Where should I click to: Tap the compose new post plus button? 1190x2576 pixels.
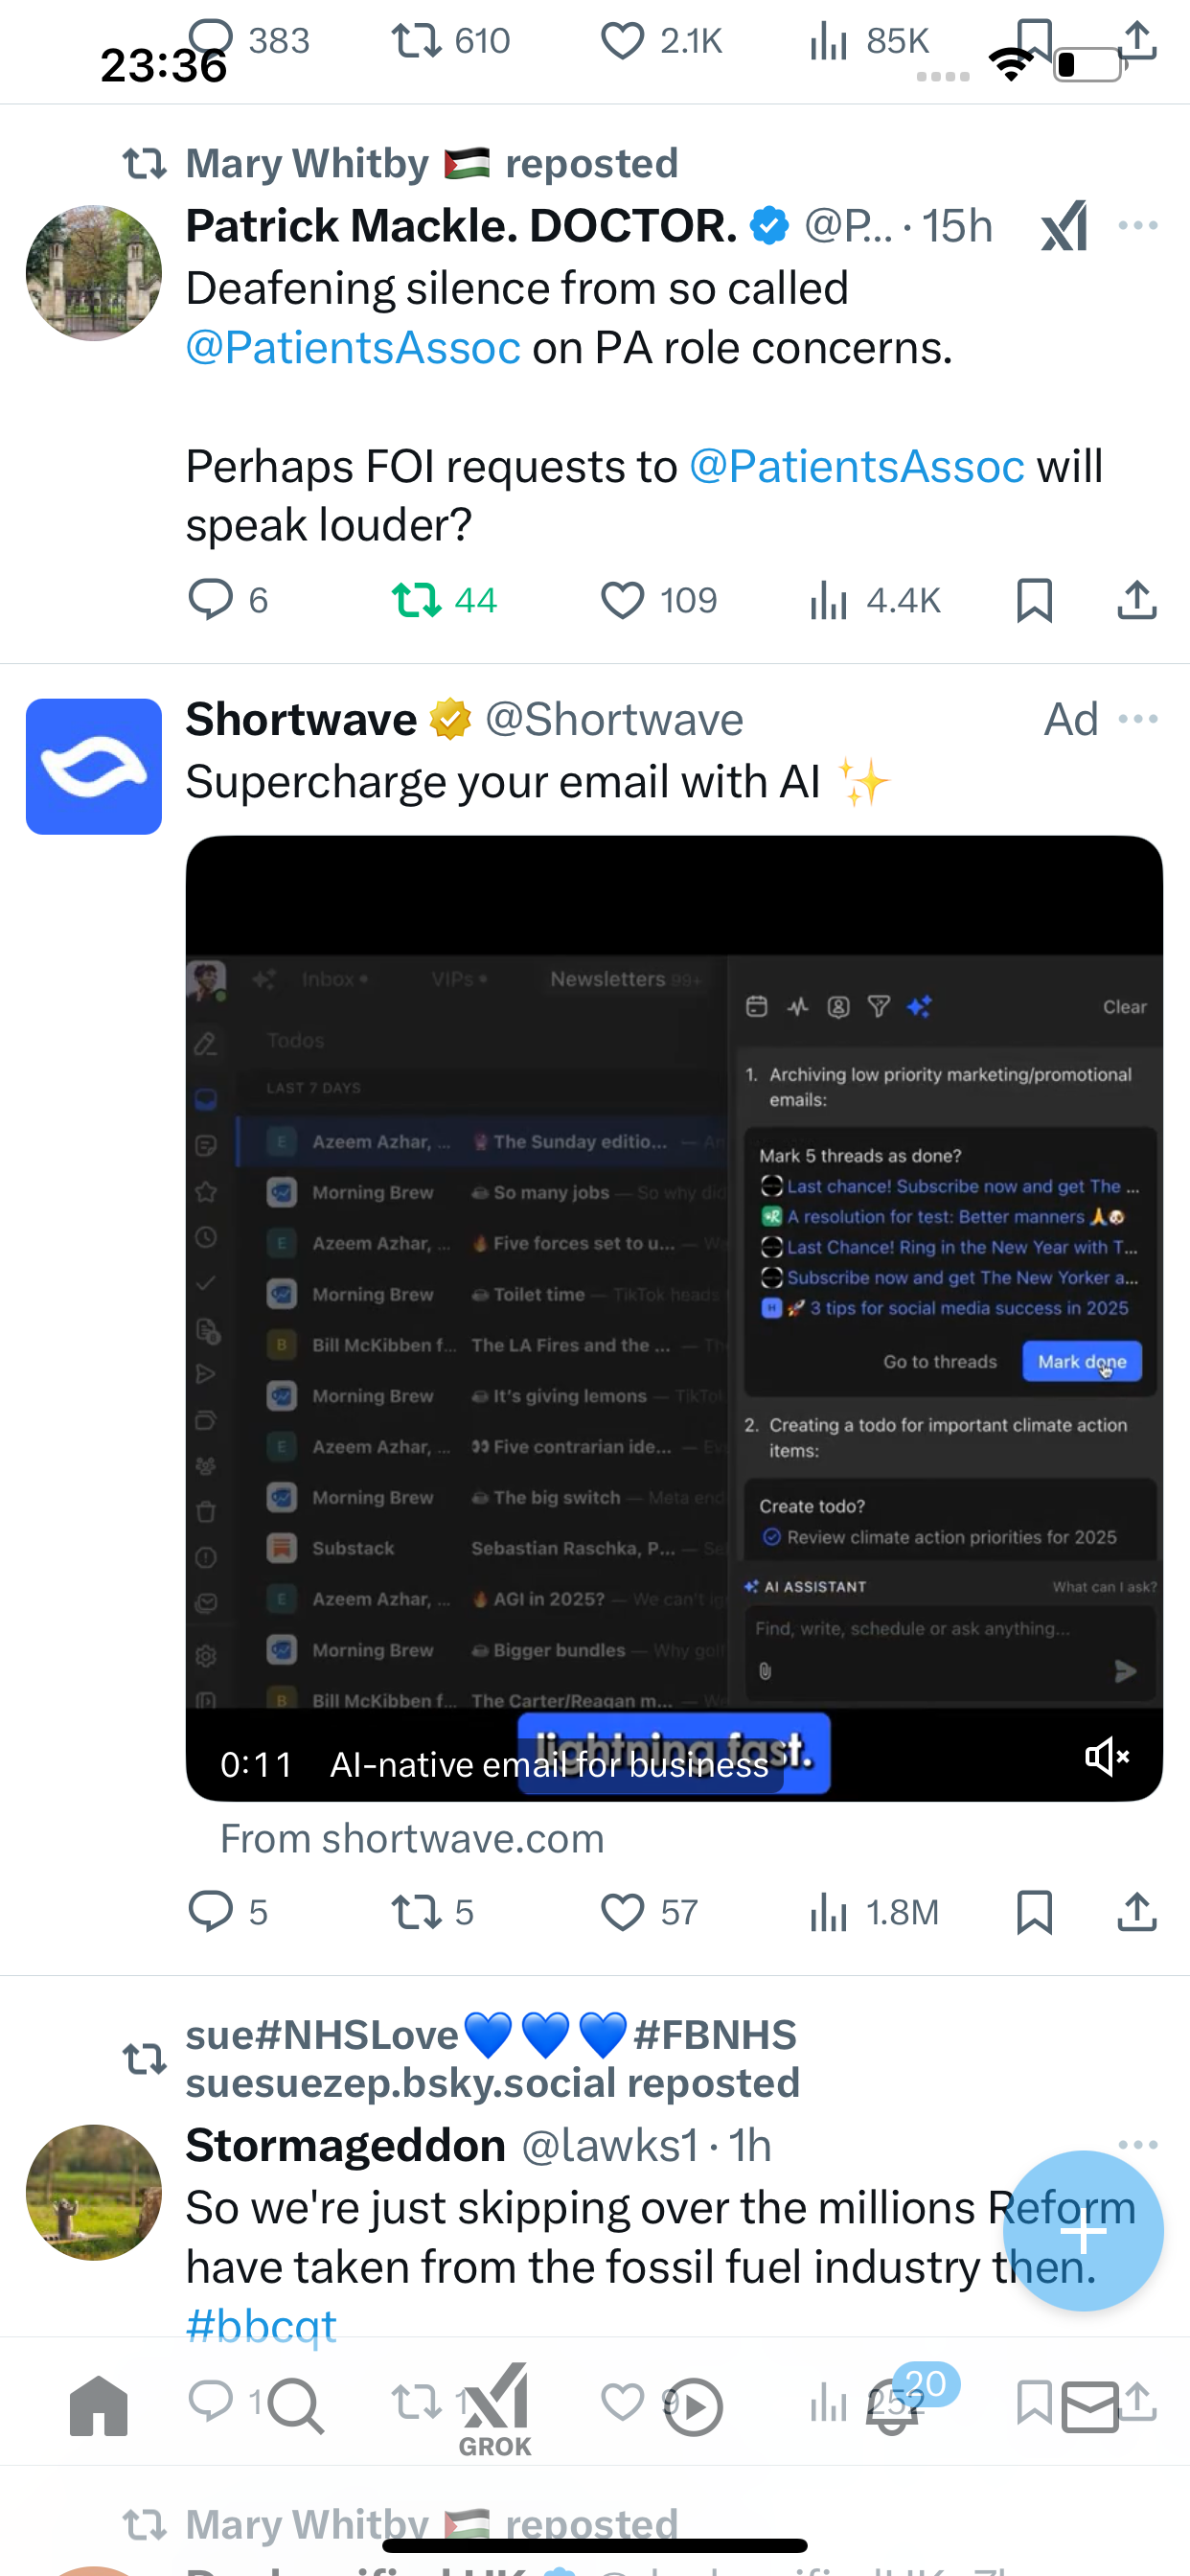point(1083,2231)
